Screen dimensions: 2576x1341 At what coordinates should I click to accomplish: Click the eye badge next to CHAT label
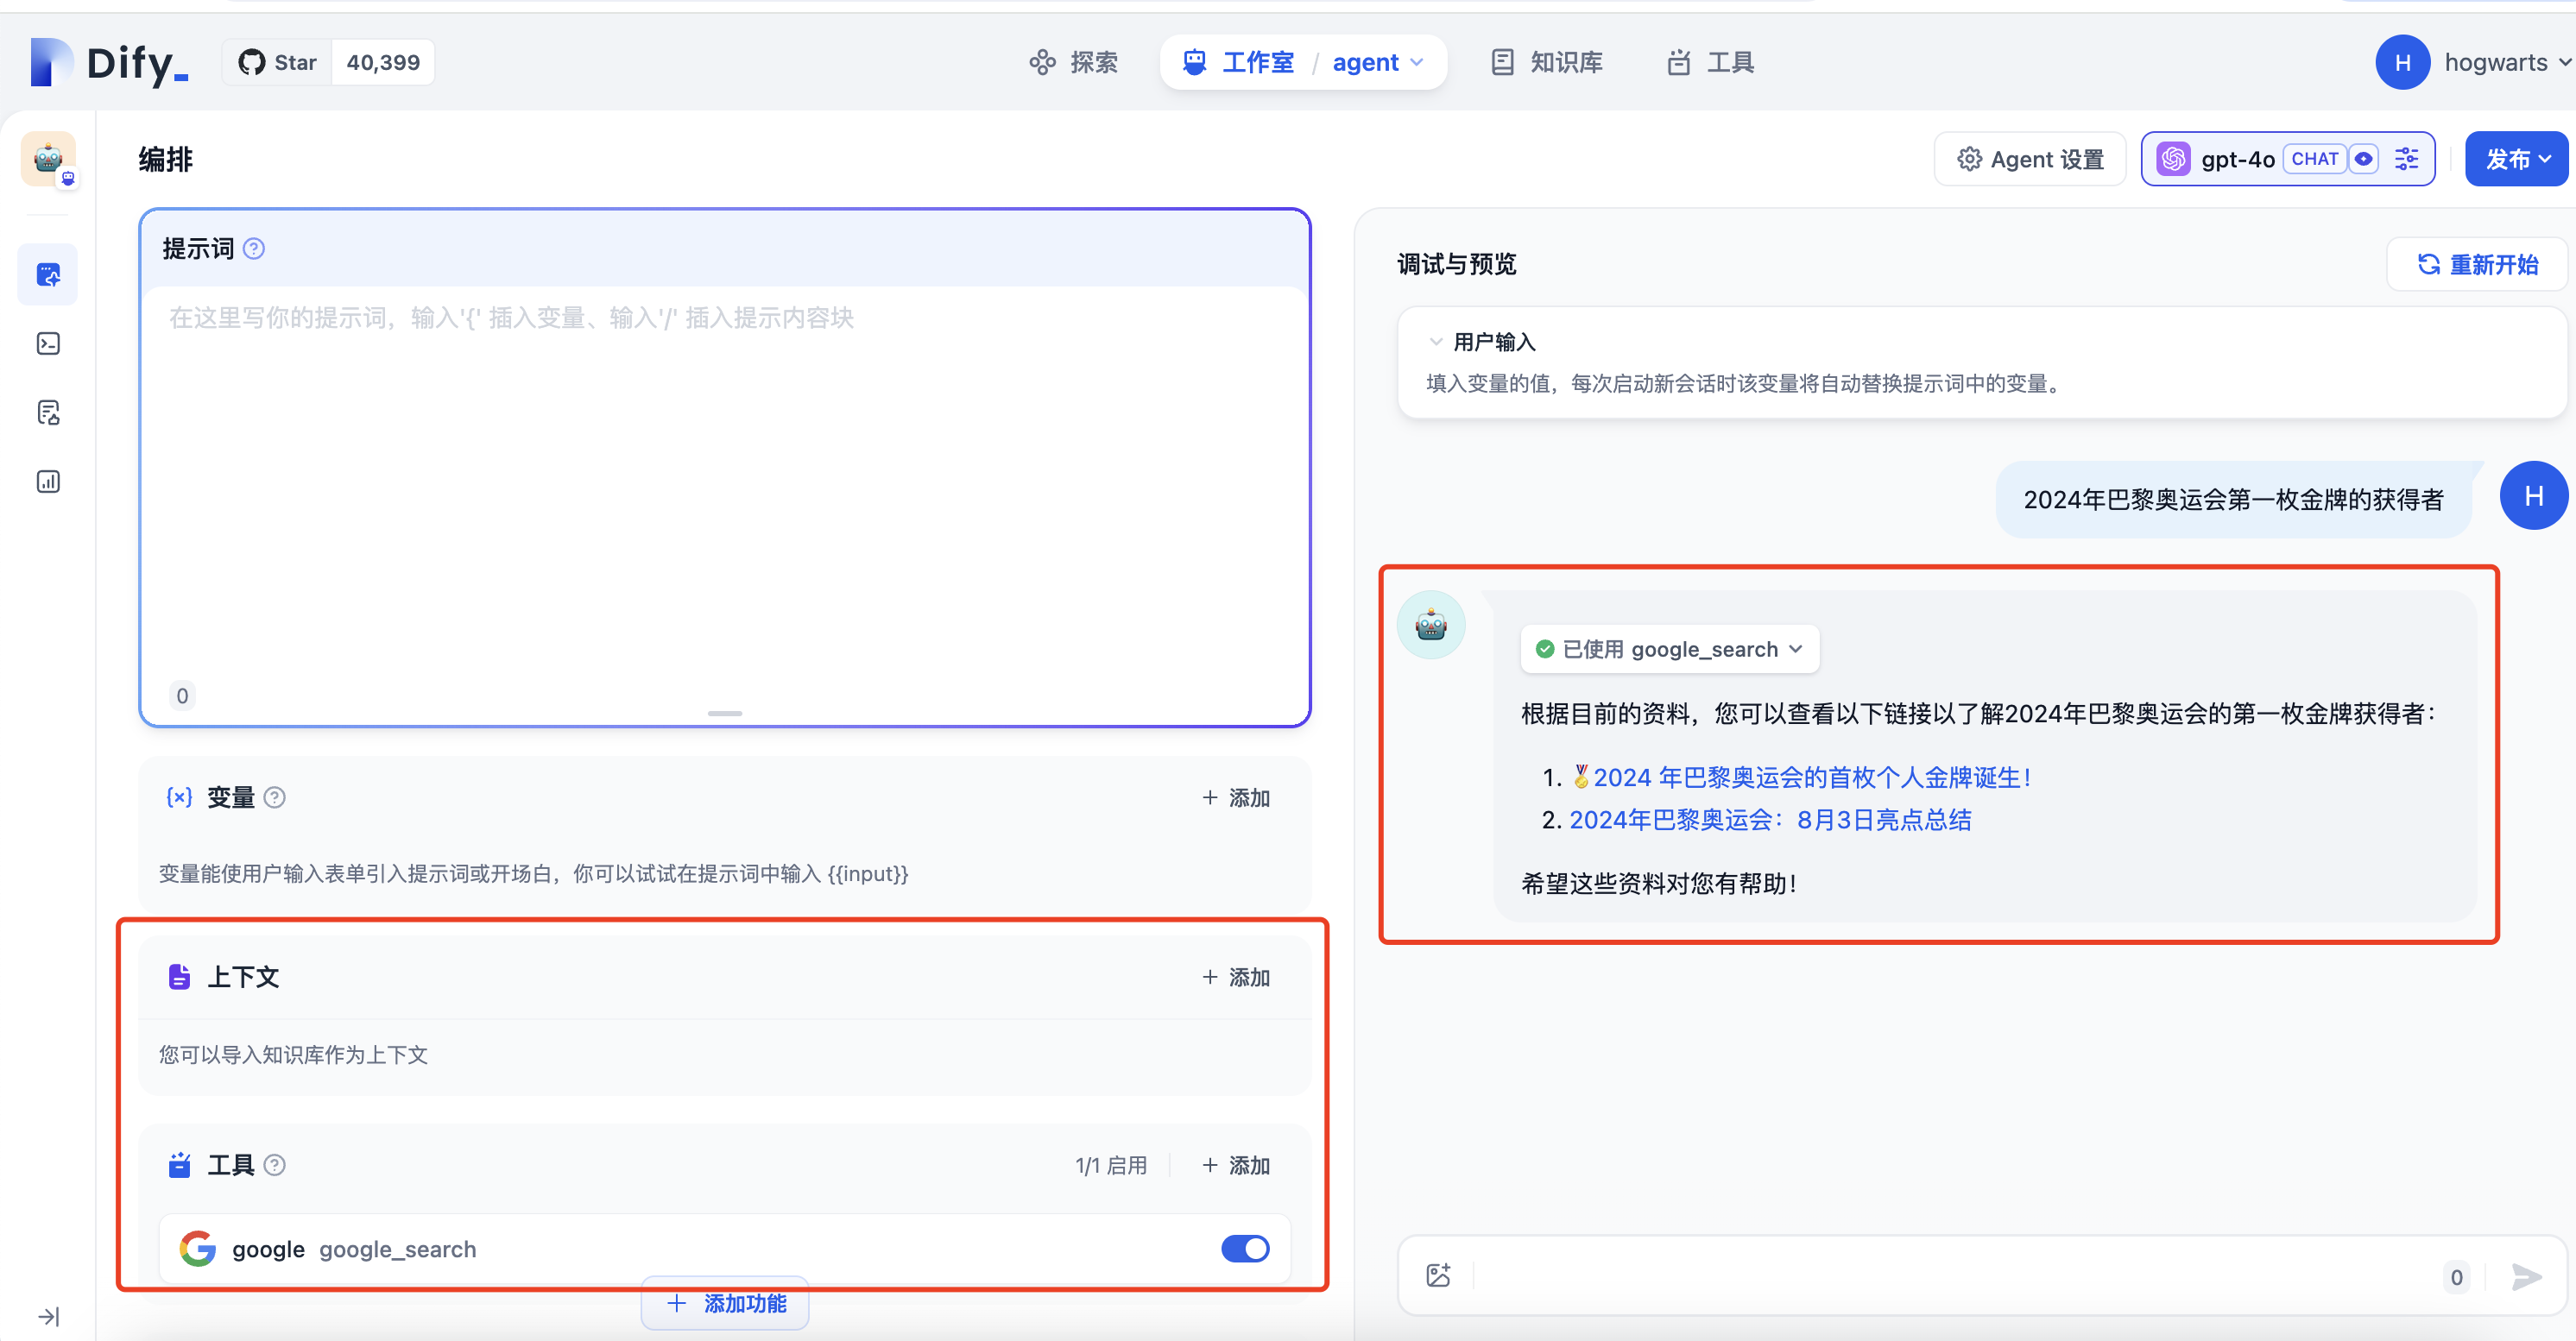tap(2364, 158)
